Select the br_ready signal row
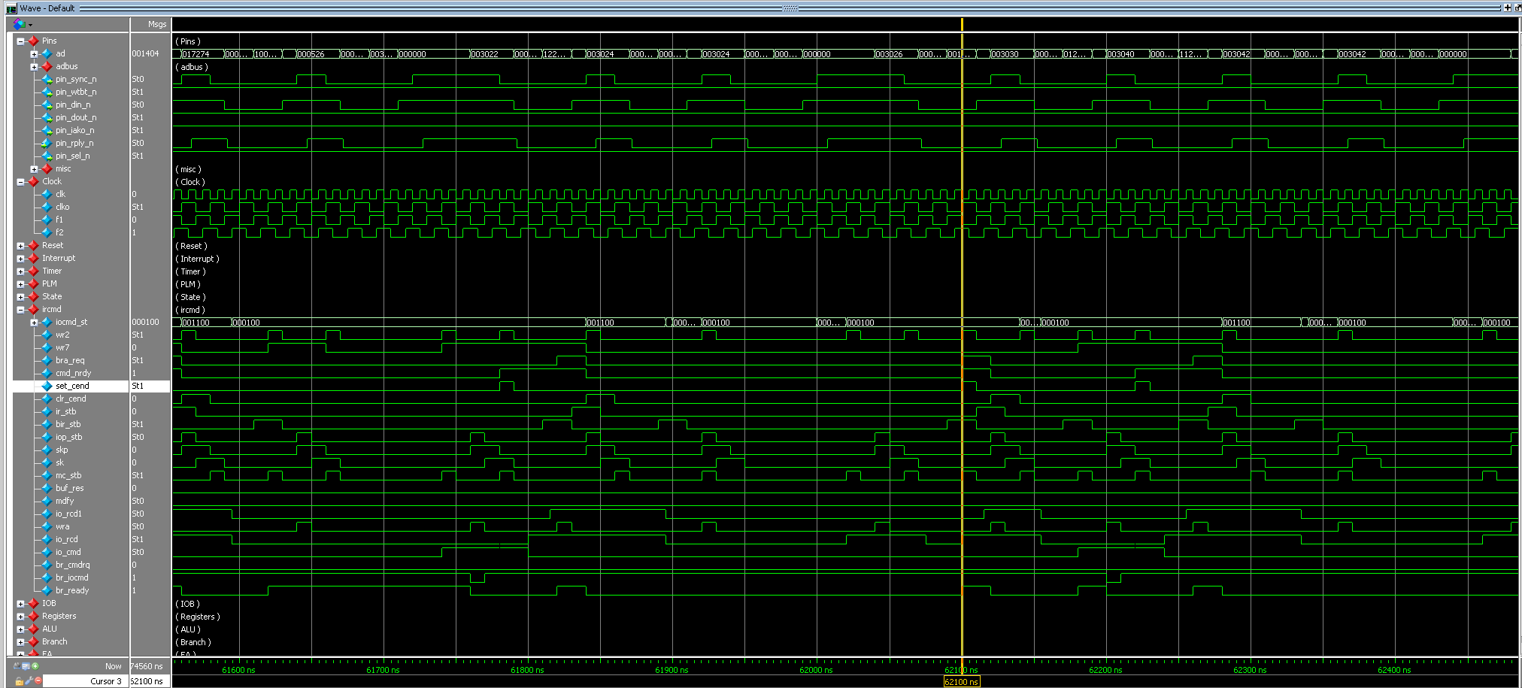 [72, 590]
